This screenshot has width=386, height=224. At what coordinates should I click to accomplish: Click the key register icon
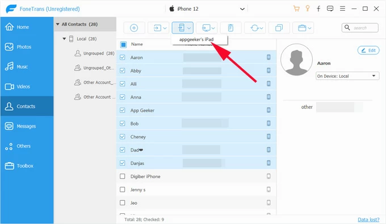tap(308, 9)
